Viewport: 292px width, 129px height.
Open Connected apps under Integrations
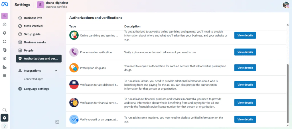point(34,79)
